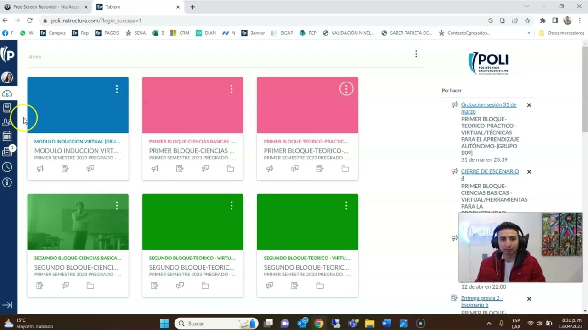Dismiss the 'CIERRE DE ESCENARIO 4' to-do item
Viewport: 588px width, 330px height.
(529, 172)
